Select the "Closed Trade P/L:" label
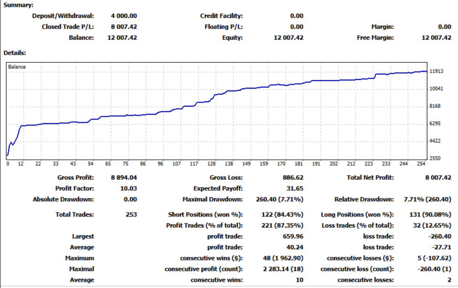This screenshot has height=288, width=458. pos(68,27)
